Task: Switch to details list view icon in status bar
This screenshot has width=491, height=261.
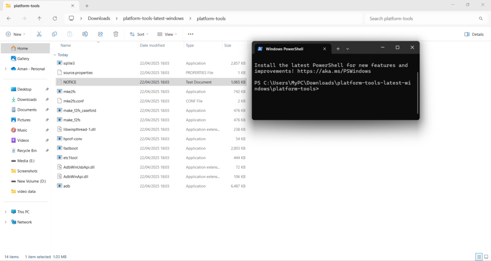Action: tap(479, 257)
